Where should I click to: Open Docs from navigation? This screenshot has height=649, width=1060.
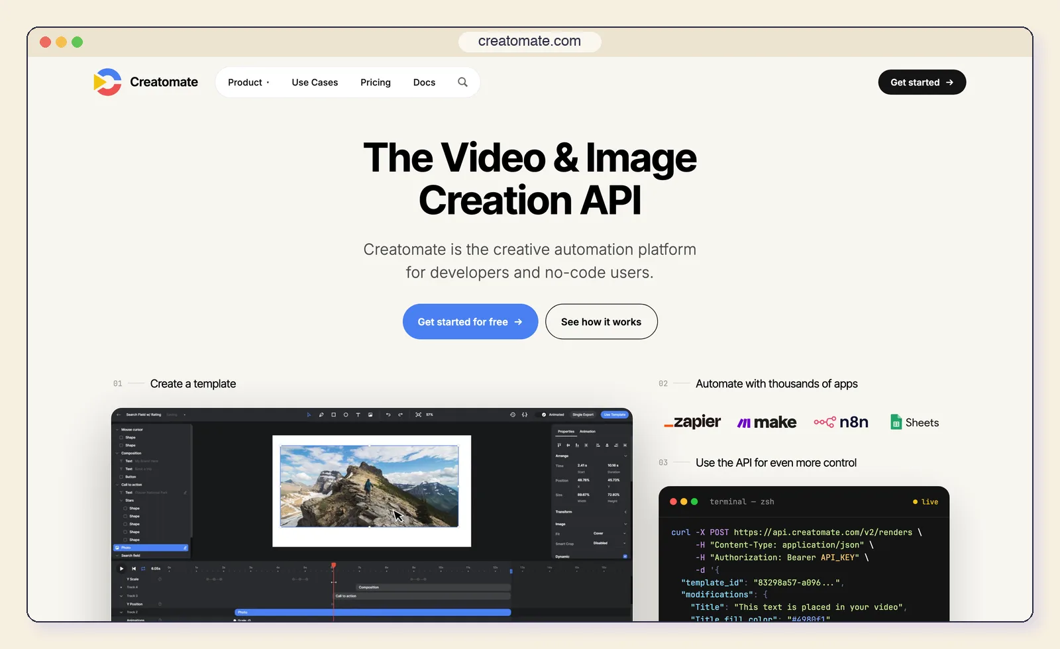(424, 82)
